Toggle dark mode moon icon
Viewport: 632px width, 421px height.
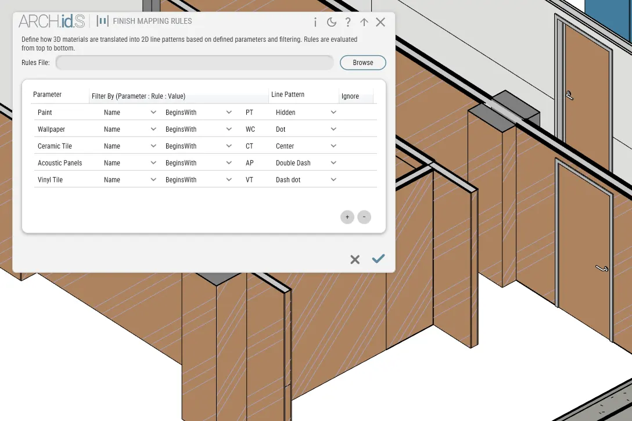tap(331, 22)
